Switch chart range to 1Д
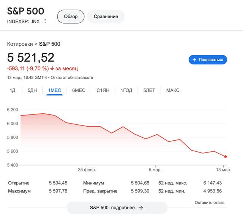 (x=13, y=90)
